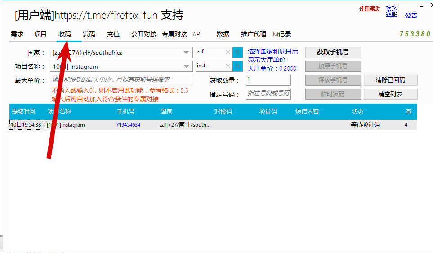Screen dimensions: 433x253
Task: Click the 加黑手机号 button
Action: point(333,66)
